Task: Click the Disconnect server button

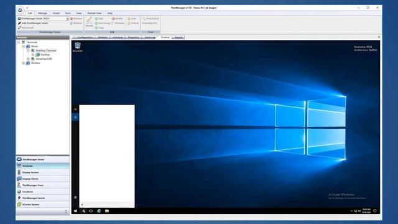Action: click(25, 27)
